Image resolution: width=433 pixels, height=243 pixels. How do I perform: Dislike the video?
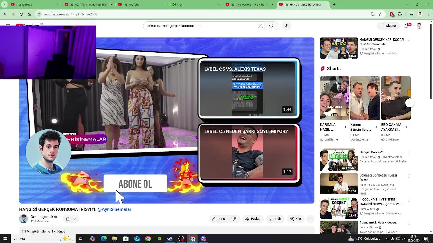click(x=234, y=219)
